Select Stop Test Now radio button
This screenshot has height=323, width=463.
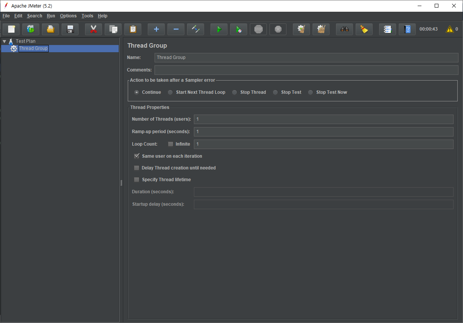point(311,92)
